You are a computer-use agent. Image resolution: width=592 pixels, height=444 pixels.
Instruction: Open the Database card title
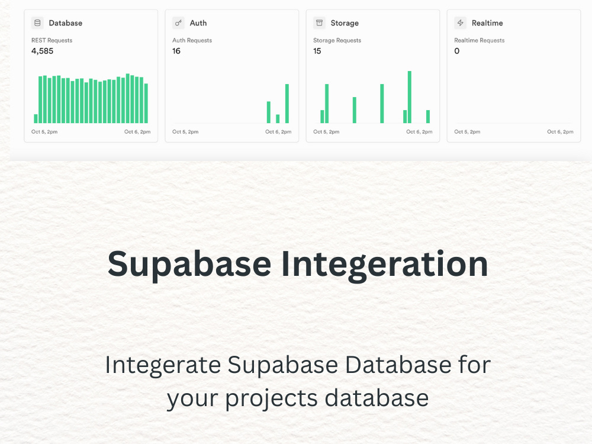coord(65,23)
